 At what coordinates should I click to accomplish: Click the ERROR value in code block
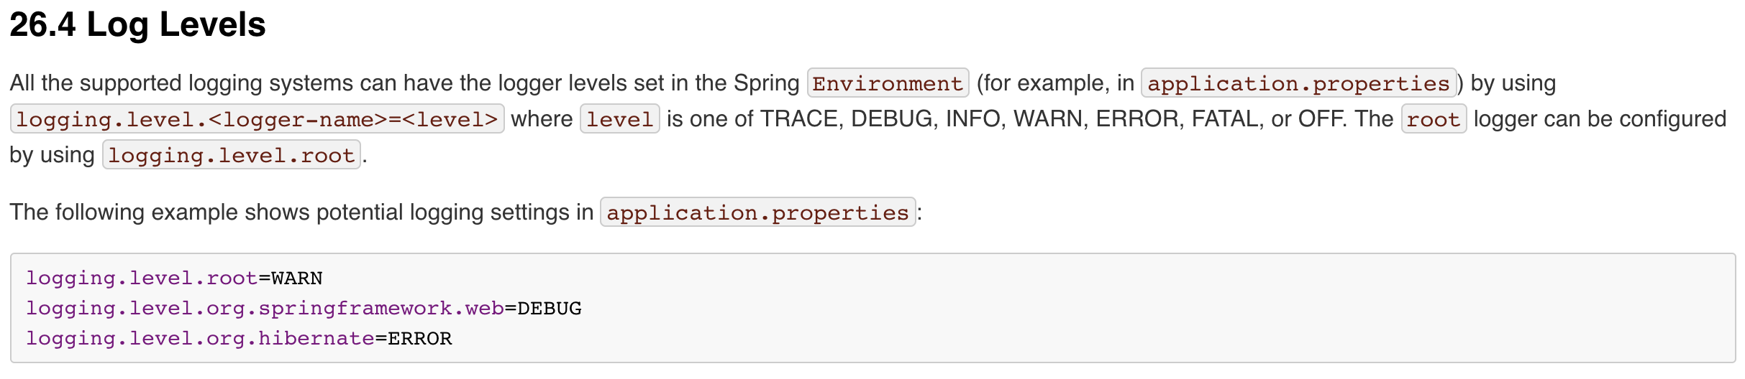point(420,339)
